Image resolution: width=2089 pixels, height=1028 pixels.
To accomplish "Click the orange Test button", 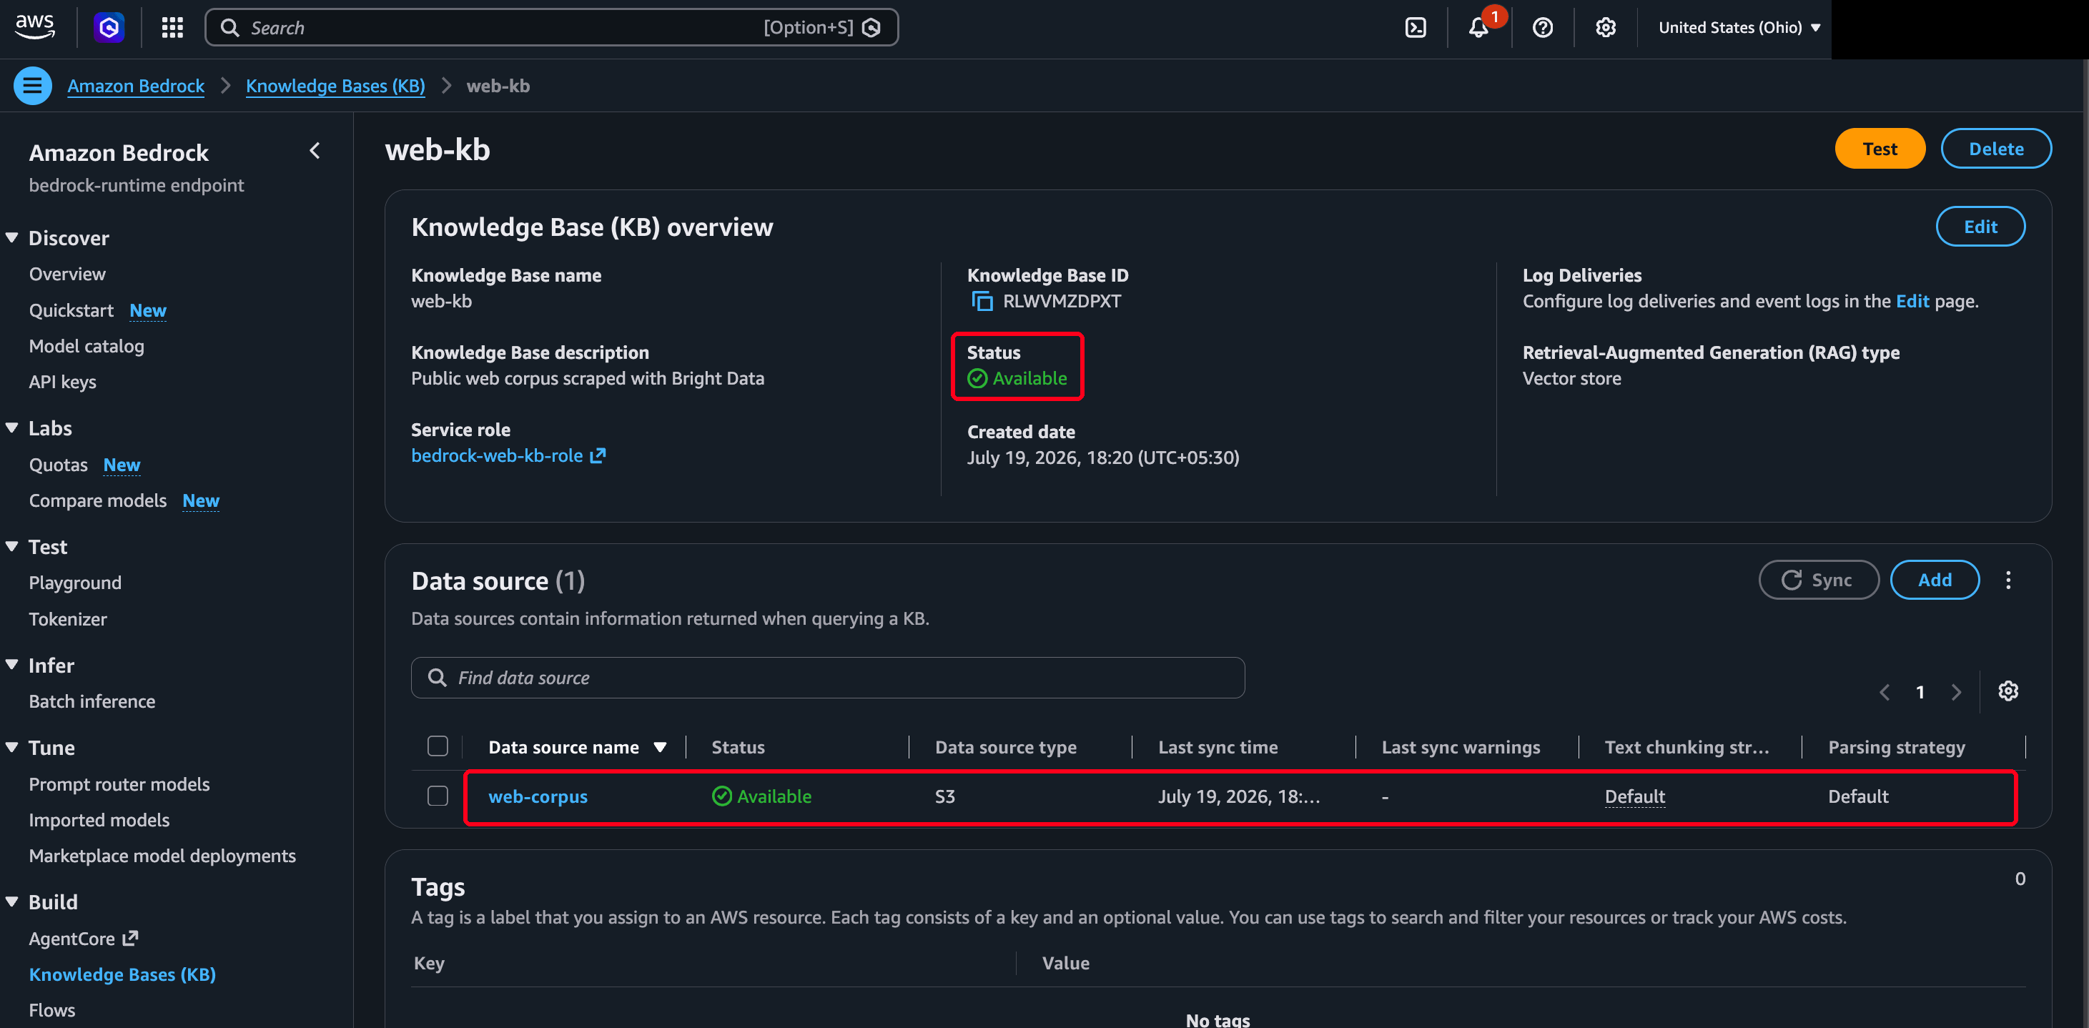I will click(1880, 149).
